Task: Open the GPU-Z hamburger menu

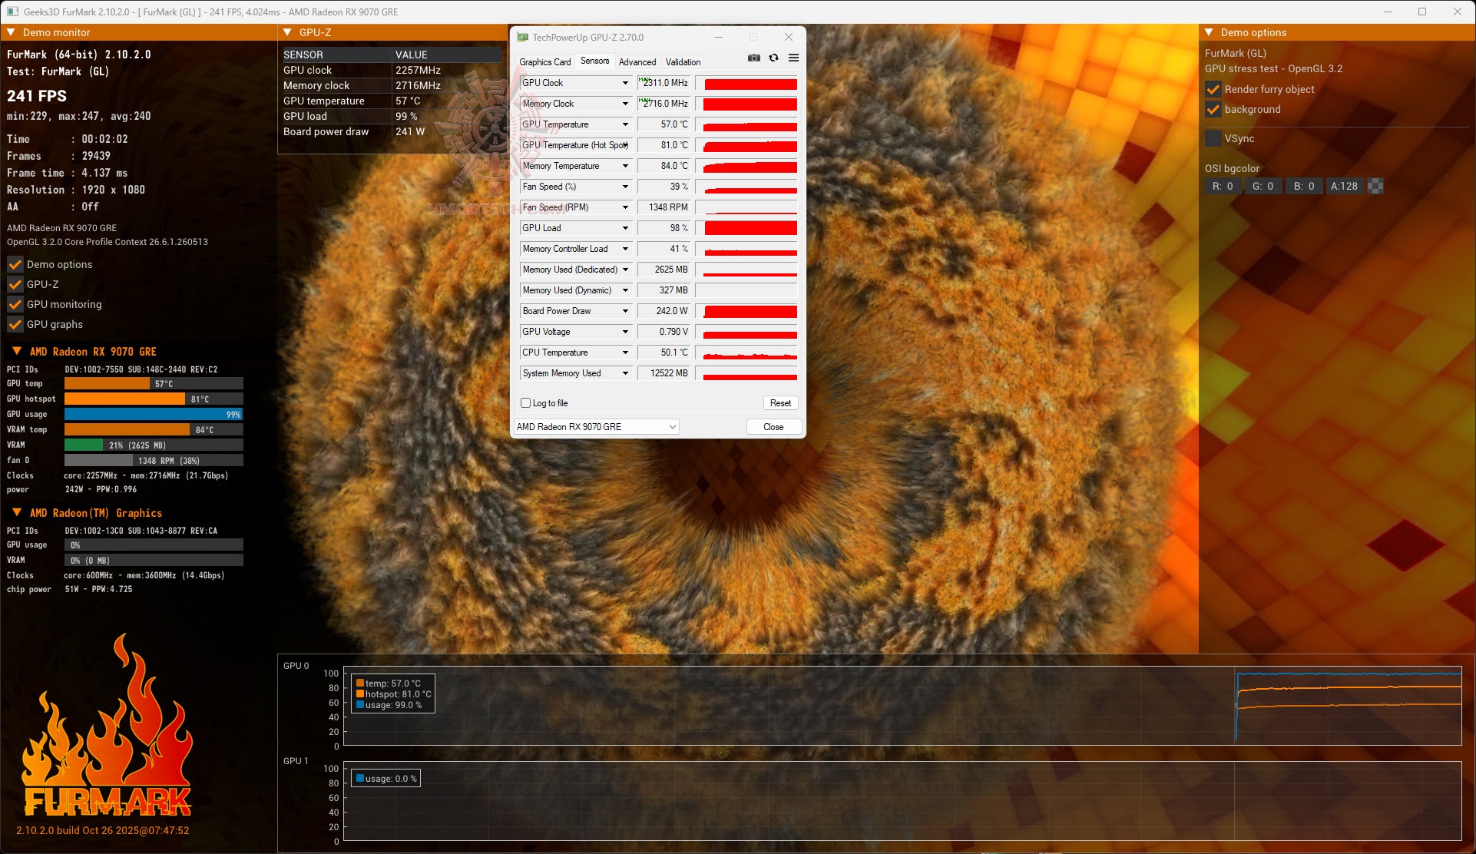Action: (793, 58)
